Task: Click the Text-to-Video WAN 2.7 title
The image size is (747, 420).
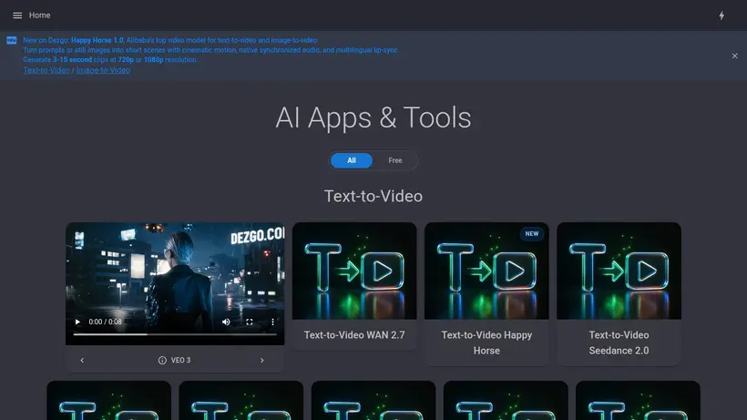Action: click(354, 334)
